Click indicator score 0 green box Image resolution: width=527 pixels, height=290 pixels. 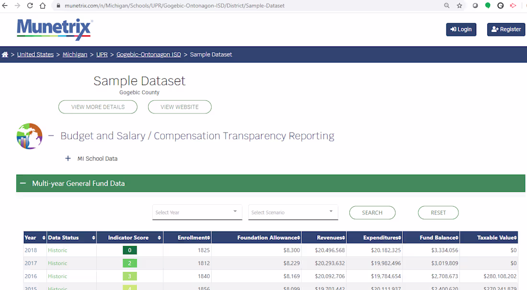pyautogui.click(x=130, y=250)
